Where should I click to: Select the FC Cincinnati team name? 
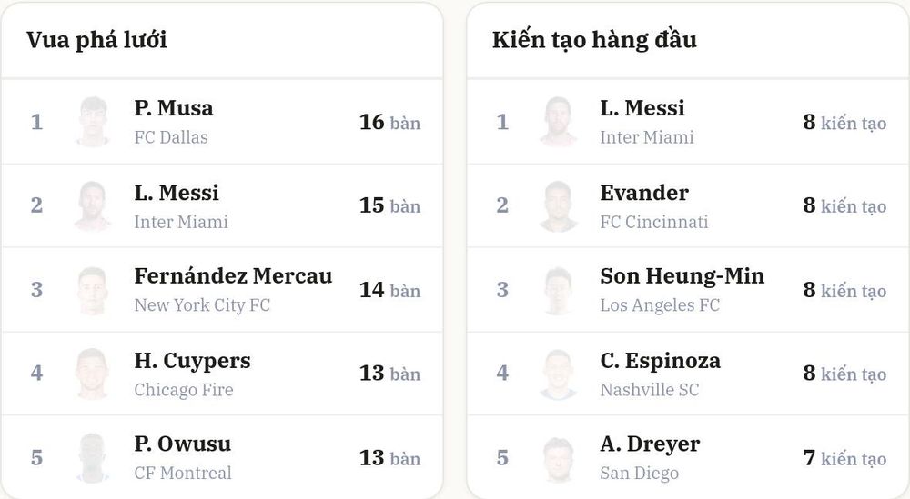tap(654, 222)
